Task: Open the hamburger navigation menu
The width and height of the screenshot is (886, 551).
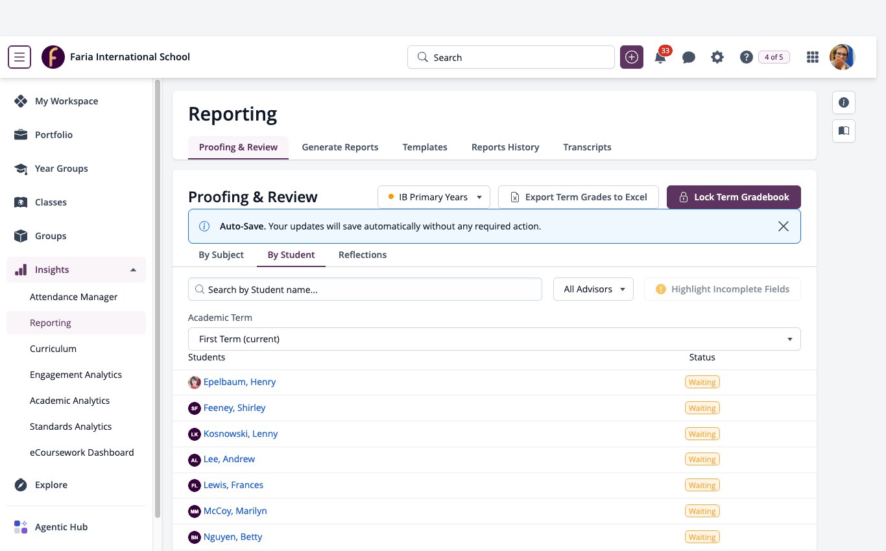Action: click(19, 57)
